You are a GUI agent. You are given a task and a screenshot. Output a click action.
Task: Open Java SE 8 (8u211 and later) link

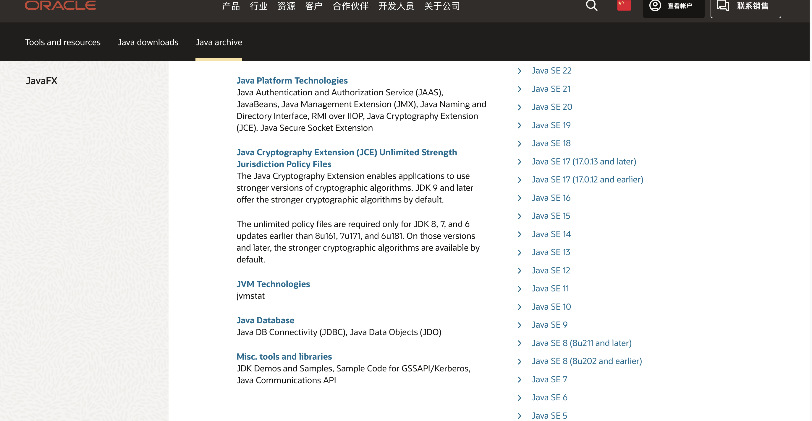582,343
